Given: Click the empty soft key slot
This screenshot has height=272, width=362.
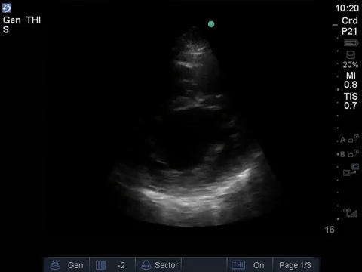Looking at the screenshot, I should pyautogui.click(x=204, y=265).
